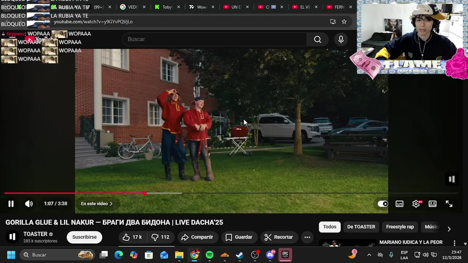
Task: Click the pause overlay icon on the video
Action: (452, 179)
